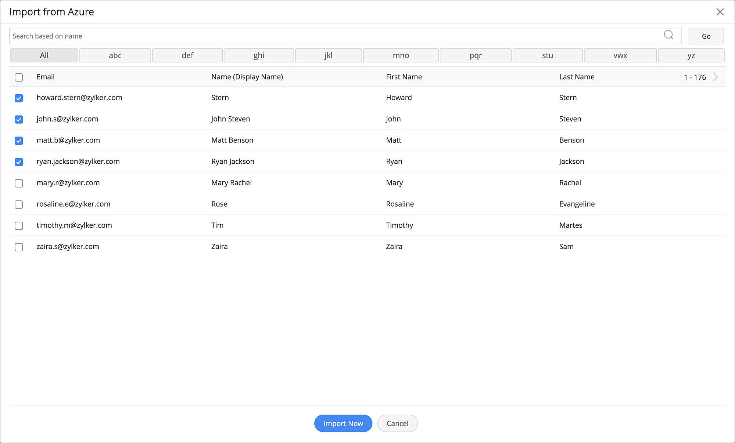
Task: Check the zaira.s@zylker.com row
Action: click(19, 247)
